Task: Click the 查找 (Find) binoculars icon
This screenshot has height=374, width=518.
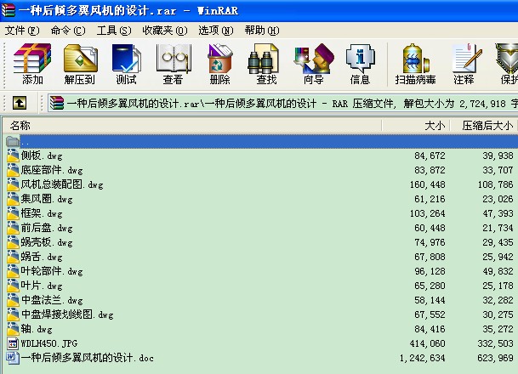Action: point(266,64)
